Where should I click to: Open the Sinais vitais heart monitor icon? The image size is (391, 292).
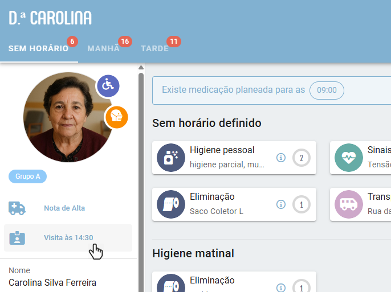click(x=349, y=158)
